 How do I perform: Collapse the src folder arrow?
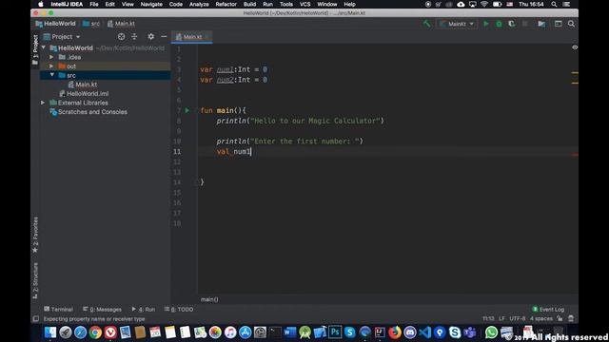[52, 75]
